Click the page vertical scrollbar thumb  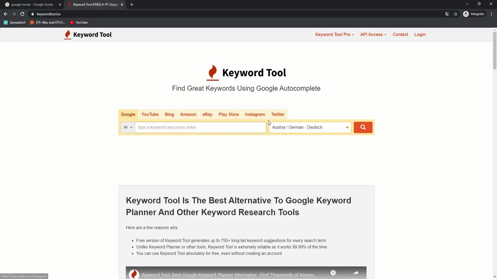(495, 51)
